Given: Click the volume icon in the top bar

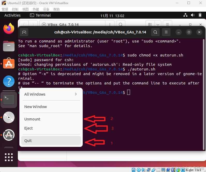Looking at the screenshot, I should coord(193,15).
